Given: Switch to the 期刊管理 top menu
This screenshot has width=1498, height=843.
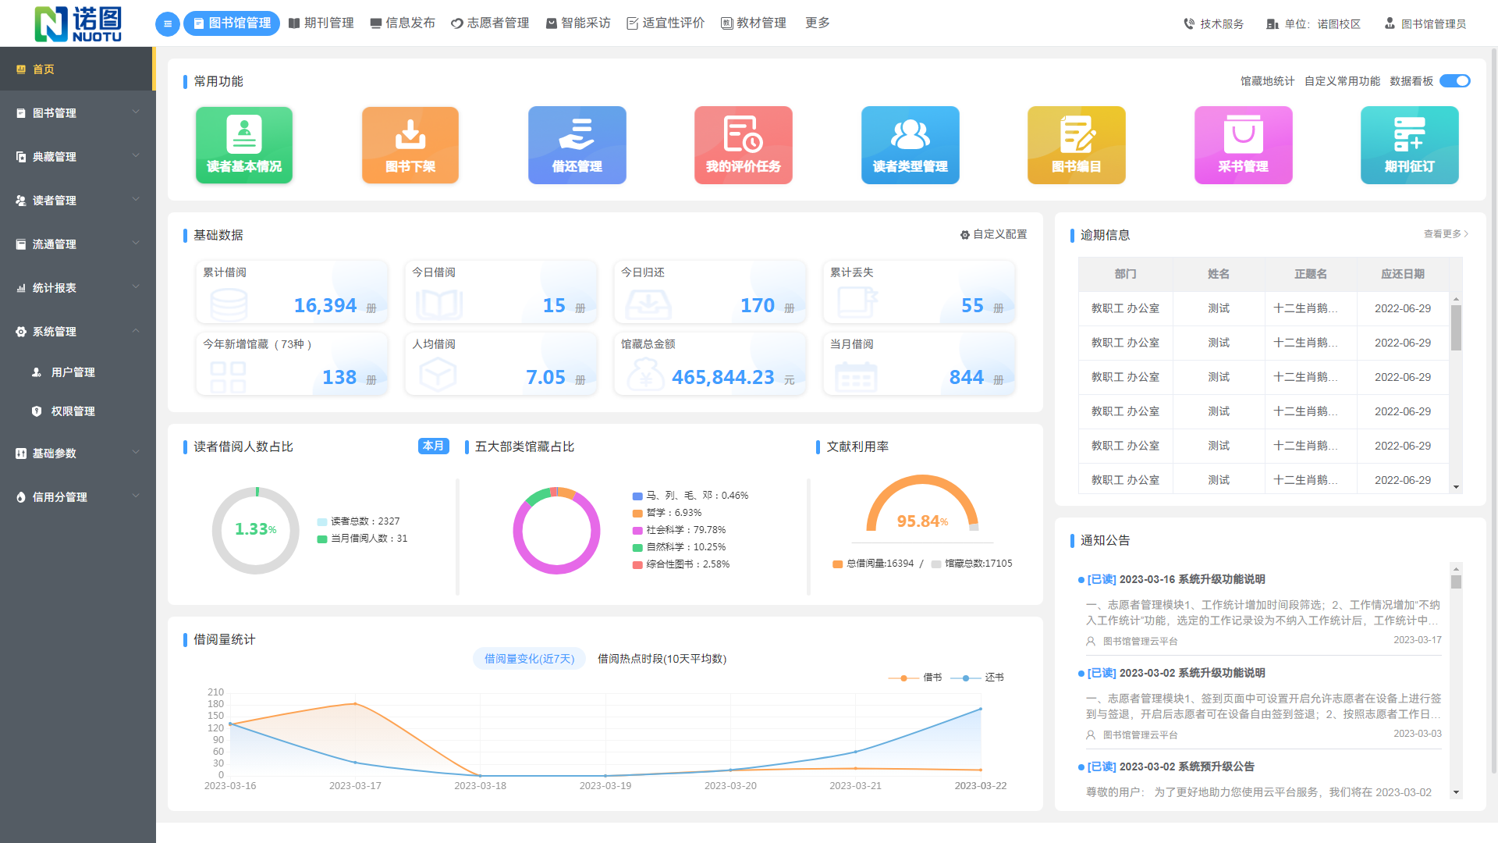Looking at the screenshot, I should click(321, 23).
